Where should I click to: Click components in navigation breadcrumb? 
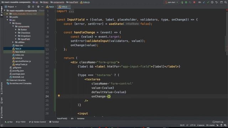tap(57, 2)
